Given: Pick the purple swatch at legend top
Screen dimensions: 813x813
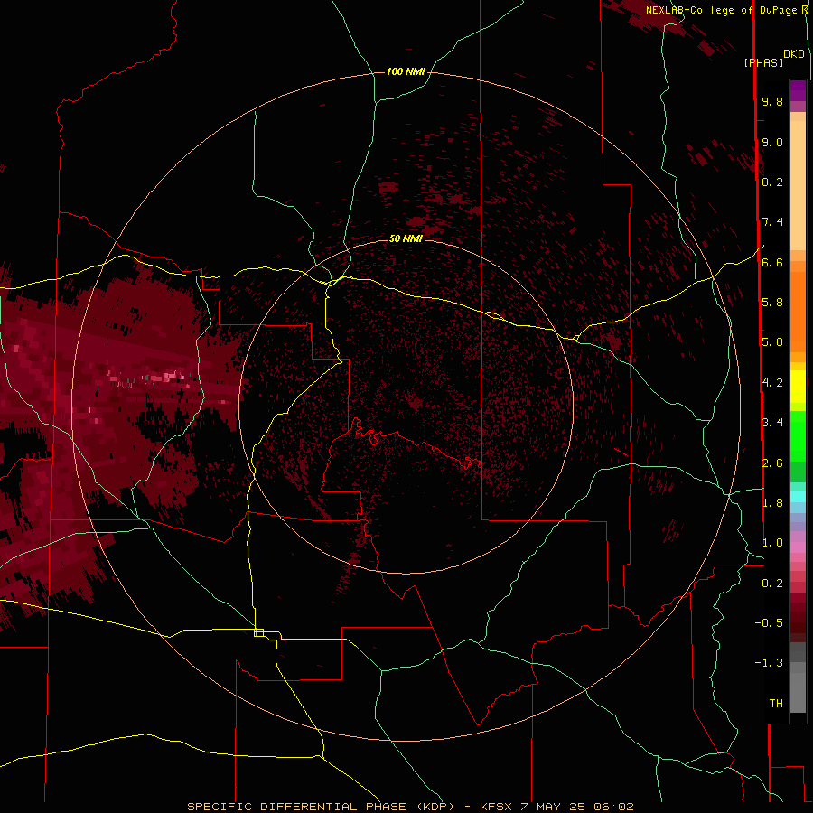Looking at the screenshot, I should 798,90.
